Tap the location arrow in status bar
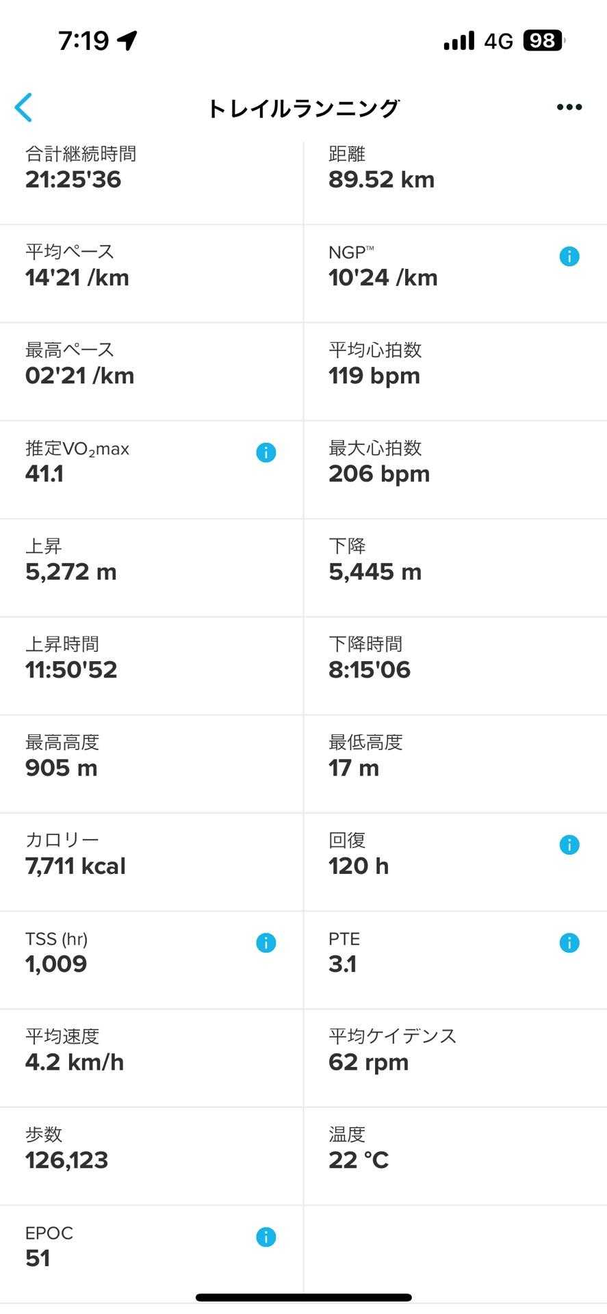This screenshot has height=1314, width=607. point(127,40)
